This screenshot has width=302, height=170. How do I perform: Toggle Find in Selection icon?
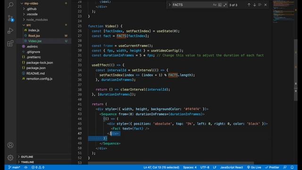click(x=260, y=5)
